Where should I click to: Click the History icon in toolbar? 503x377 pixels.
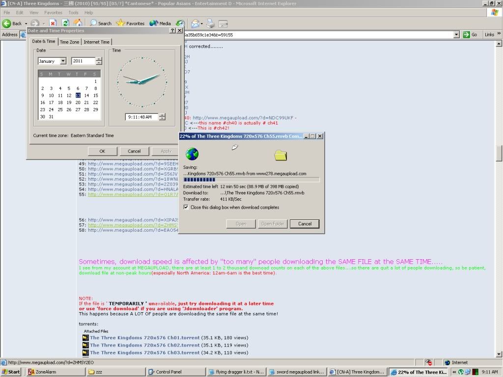180,24
